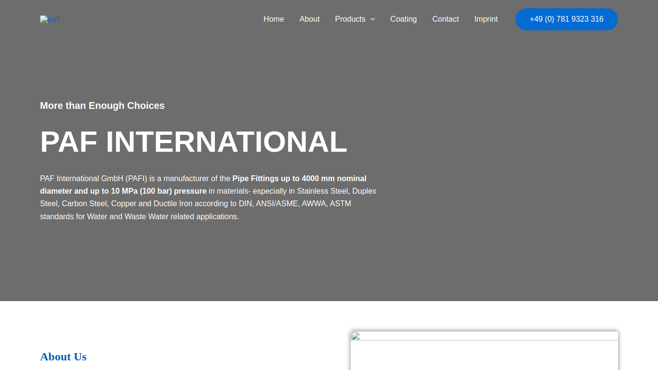View the Imprint page
Viewport: 658px width, 370px height.
click(486, 19)
